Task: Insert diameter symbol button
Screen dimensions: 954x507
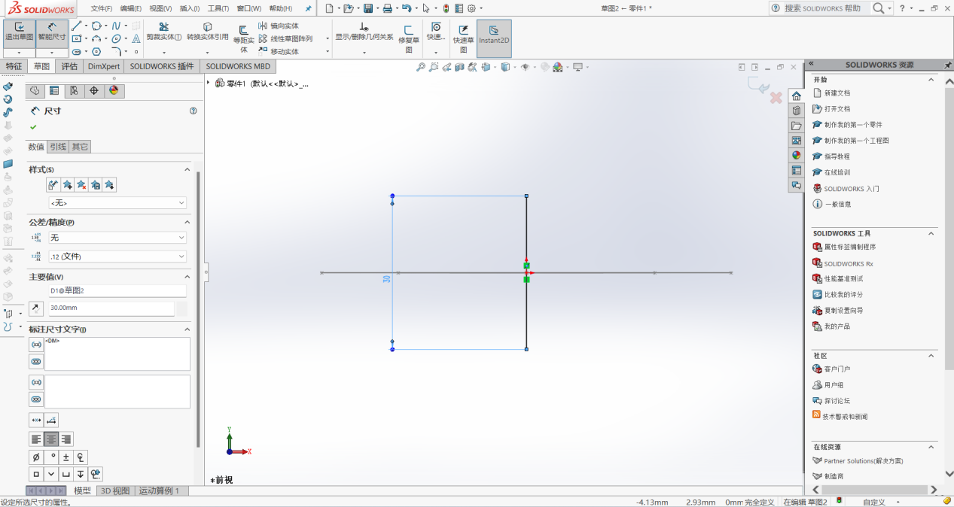Action: tap(36, 457)
